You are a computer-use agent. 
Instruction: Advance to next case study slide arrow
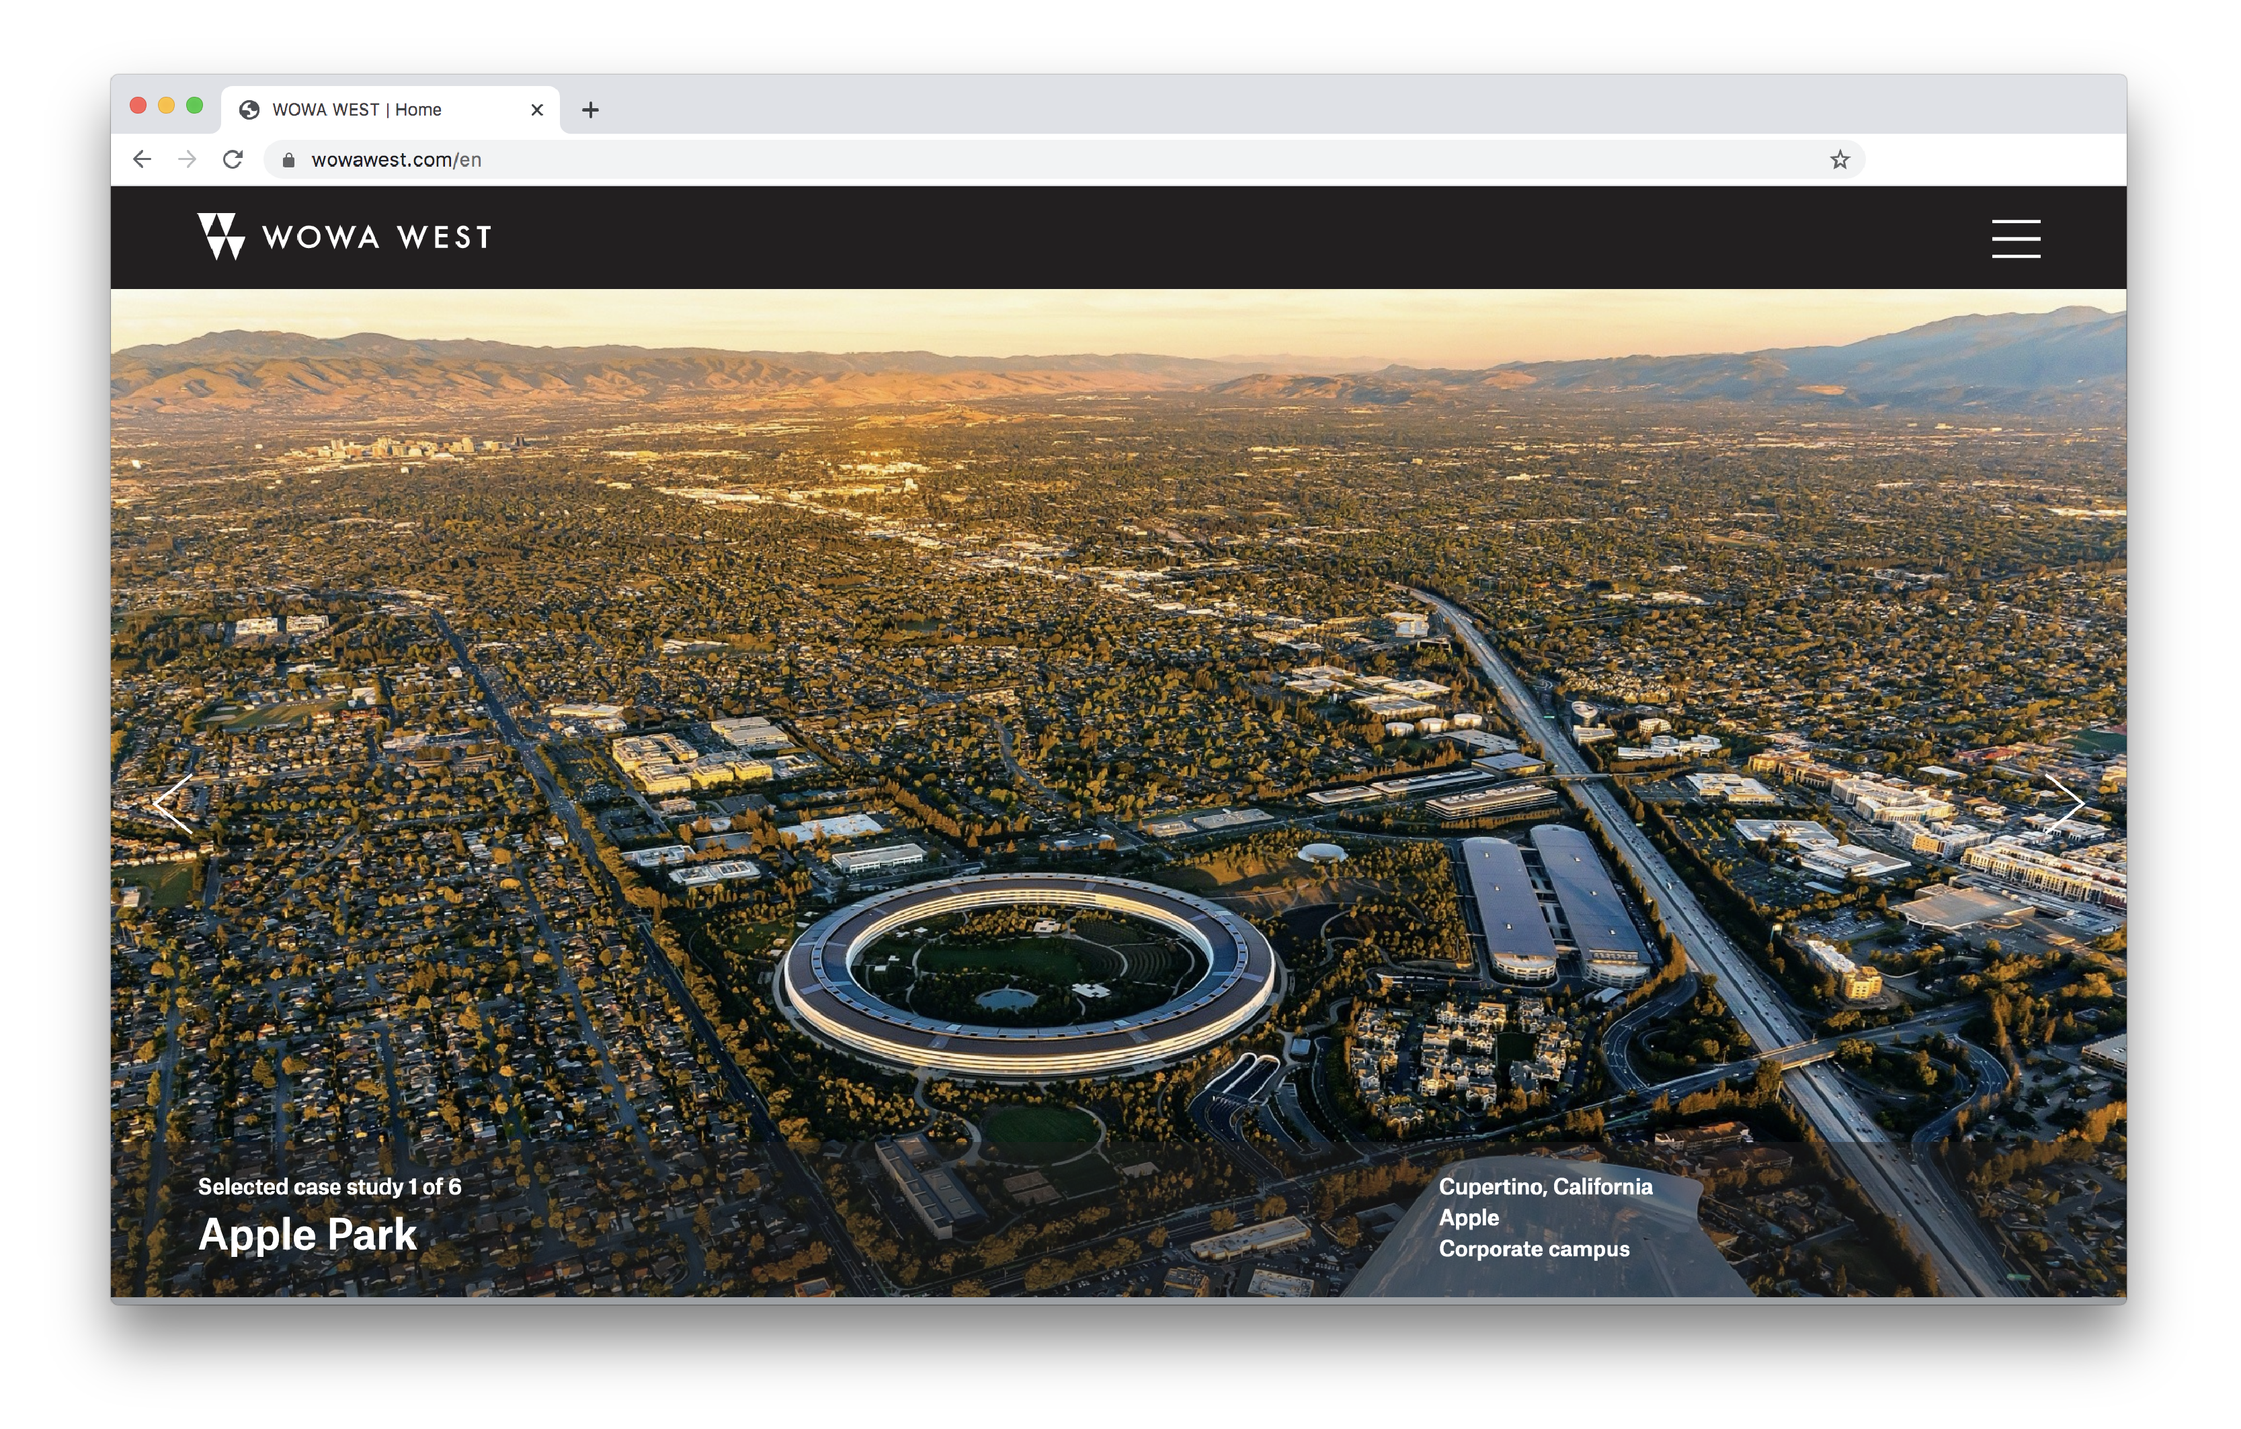pos(2064,803)
